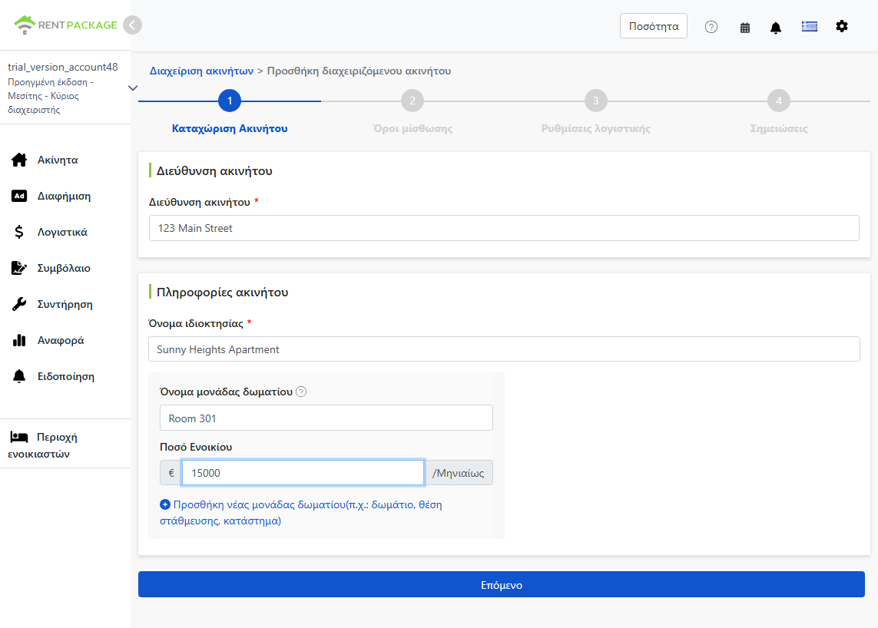Click the wrench icon beside Συντήρηση
878x628 pixels.
tap(19, 304)
